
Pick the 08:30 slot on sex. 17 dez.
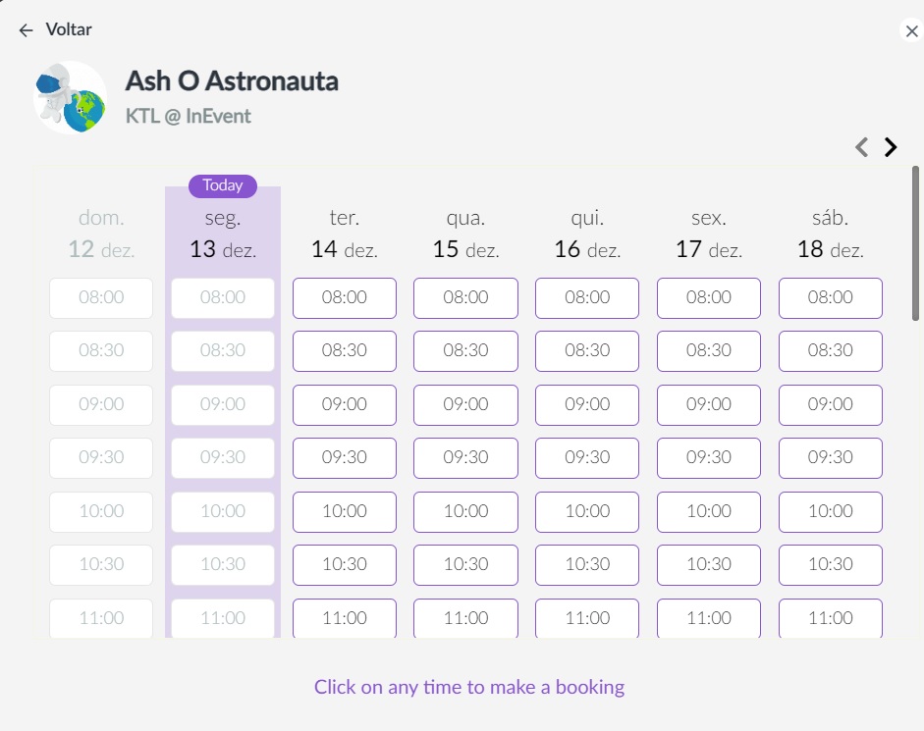[x=709, y=351]
